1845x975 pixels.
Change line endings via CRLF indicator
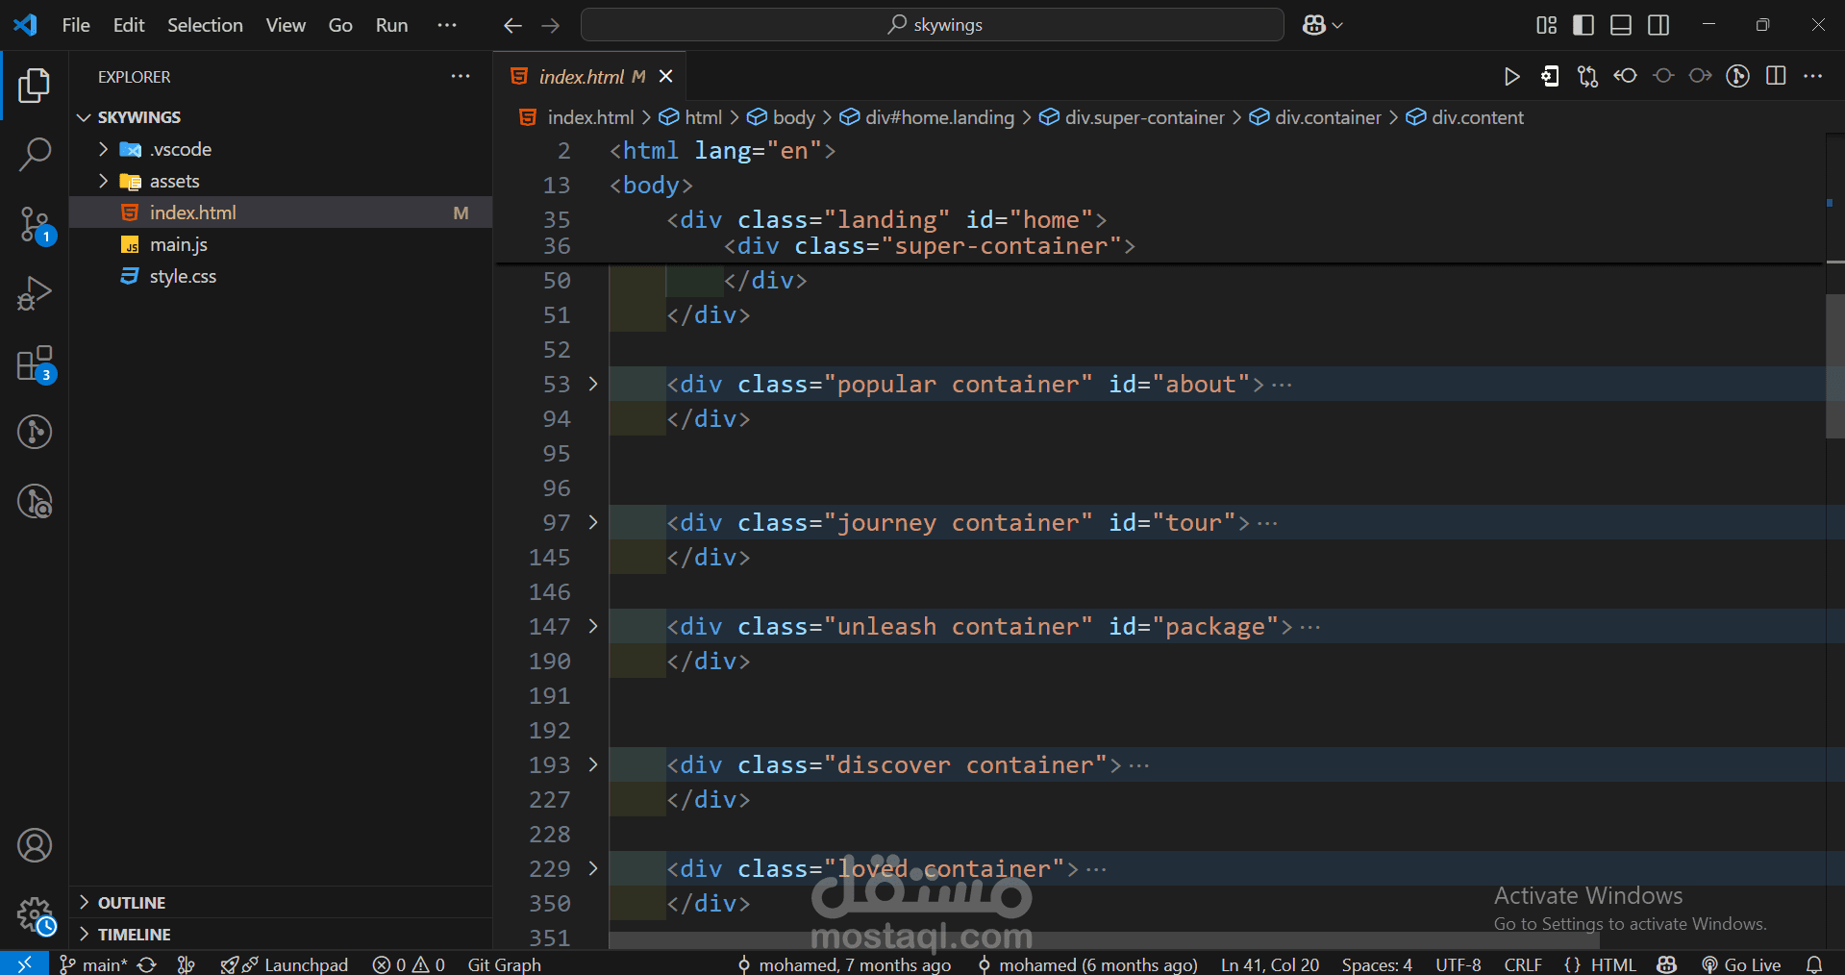[x=1523, y=964]
